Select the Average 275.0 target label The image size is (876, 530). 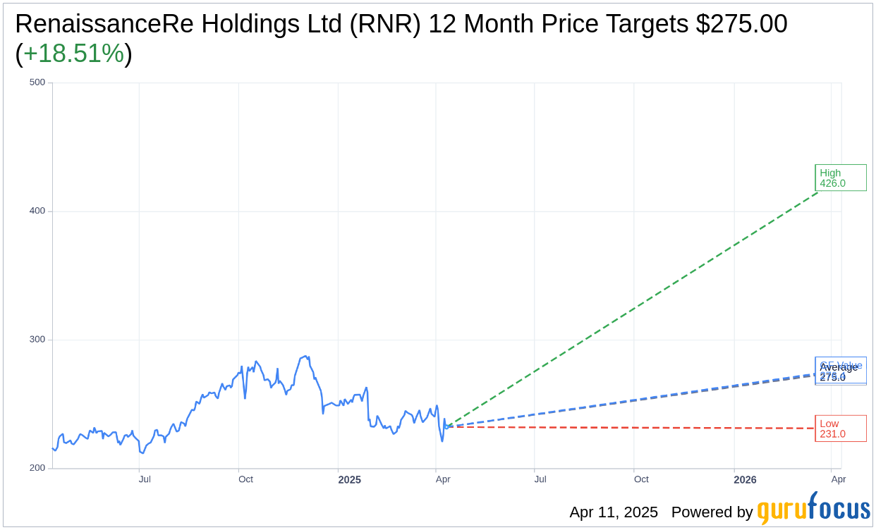tap(840, 371)
